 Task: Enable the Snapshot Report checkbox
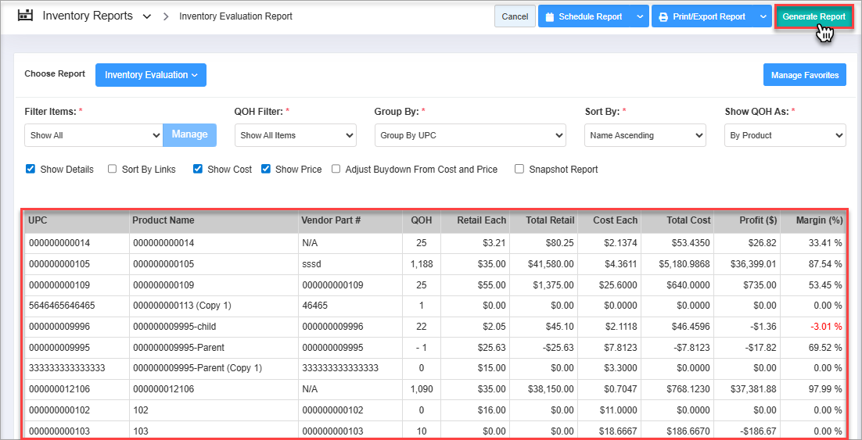(x=519, y=169)
